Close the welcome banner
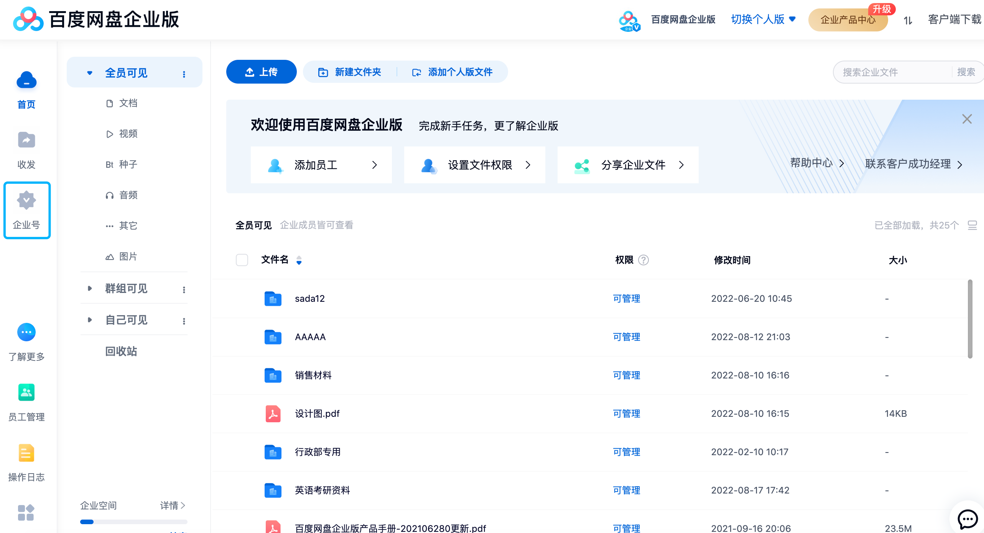 (967, 119)
